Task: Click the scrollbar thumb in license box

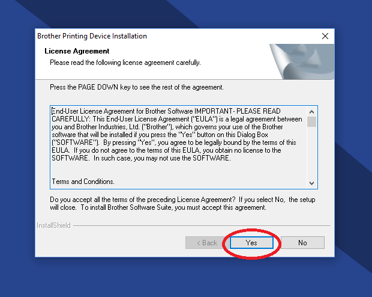Action: [312, 122]
